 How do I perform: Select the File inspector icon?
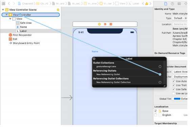[x=166, y=4]
